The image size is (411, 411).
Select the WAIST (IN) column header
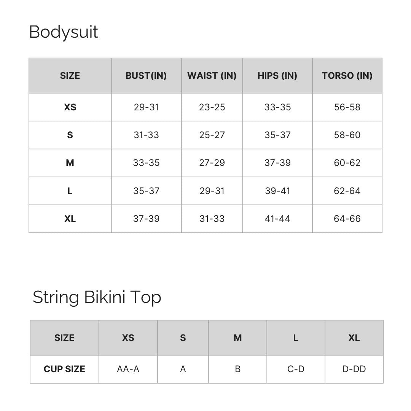(212, 75)
